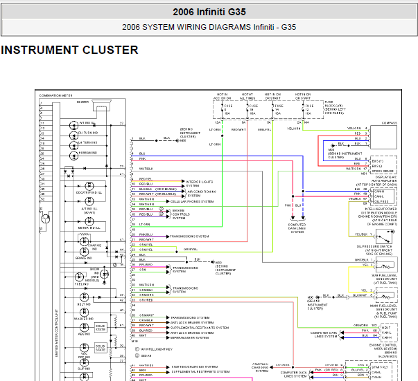The width and height of the screenshot is (418, 381).
Task: Click the main fuel level sensor unit symbol
Action: pos(386,295)
